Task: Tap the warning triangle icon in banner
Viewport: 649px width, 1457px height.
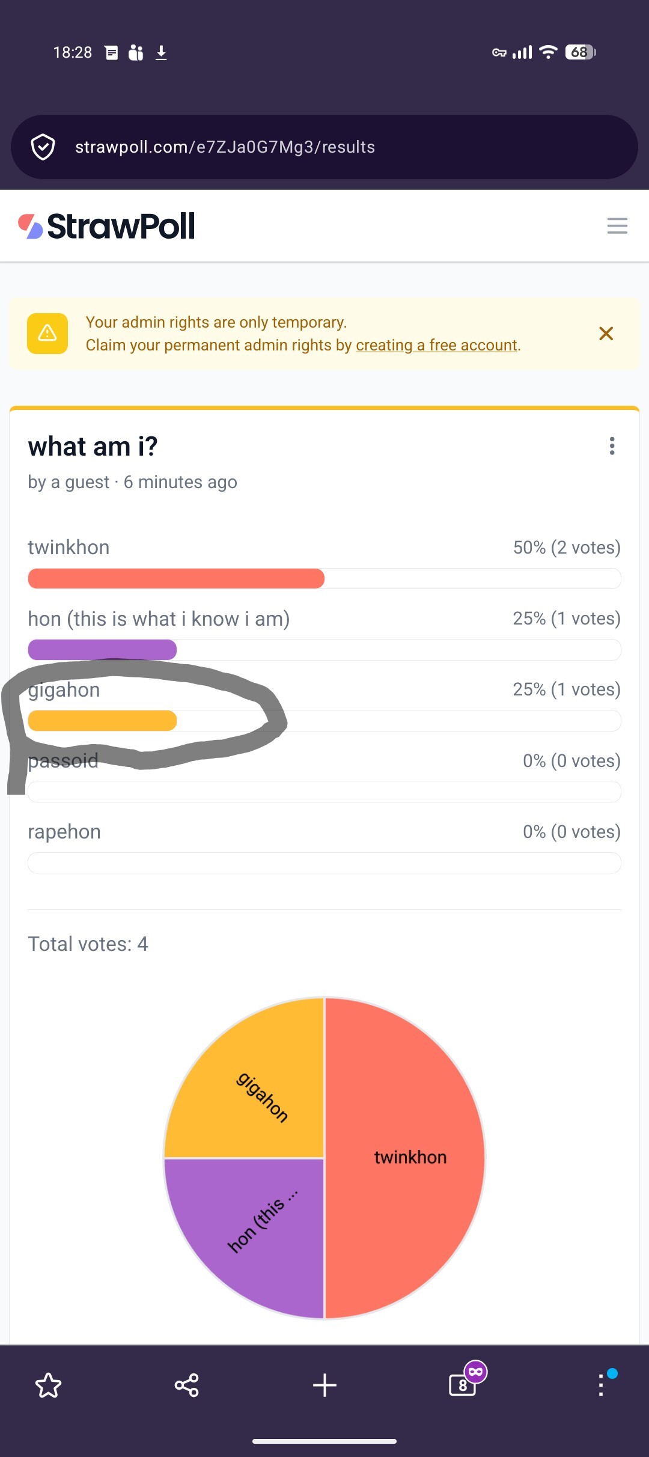Action: 47,334
